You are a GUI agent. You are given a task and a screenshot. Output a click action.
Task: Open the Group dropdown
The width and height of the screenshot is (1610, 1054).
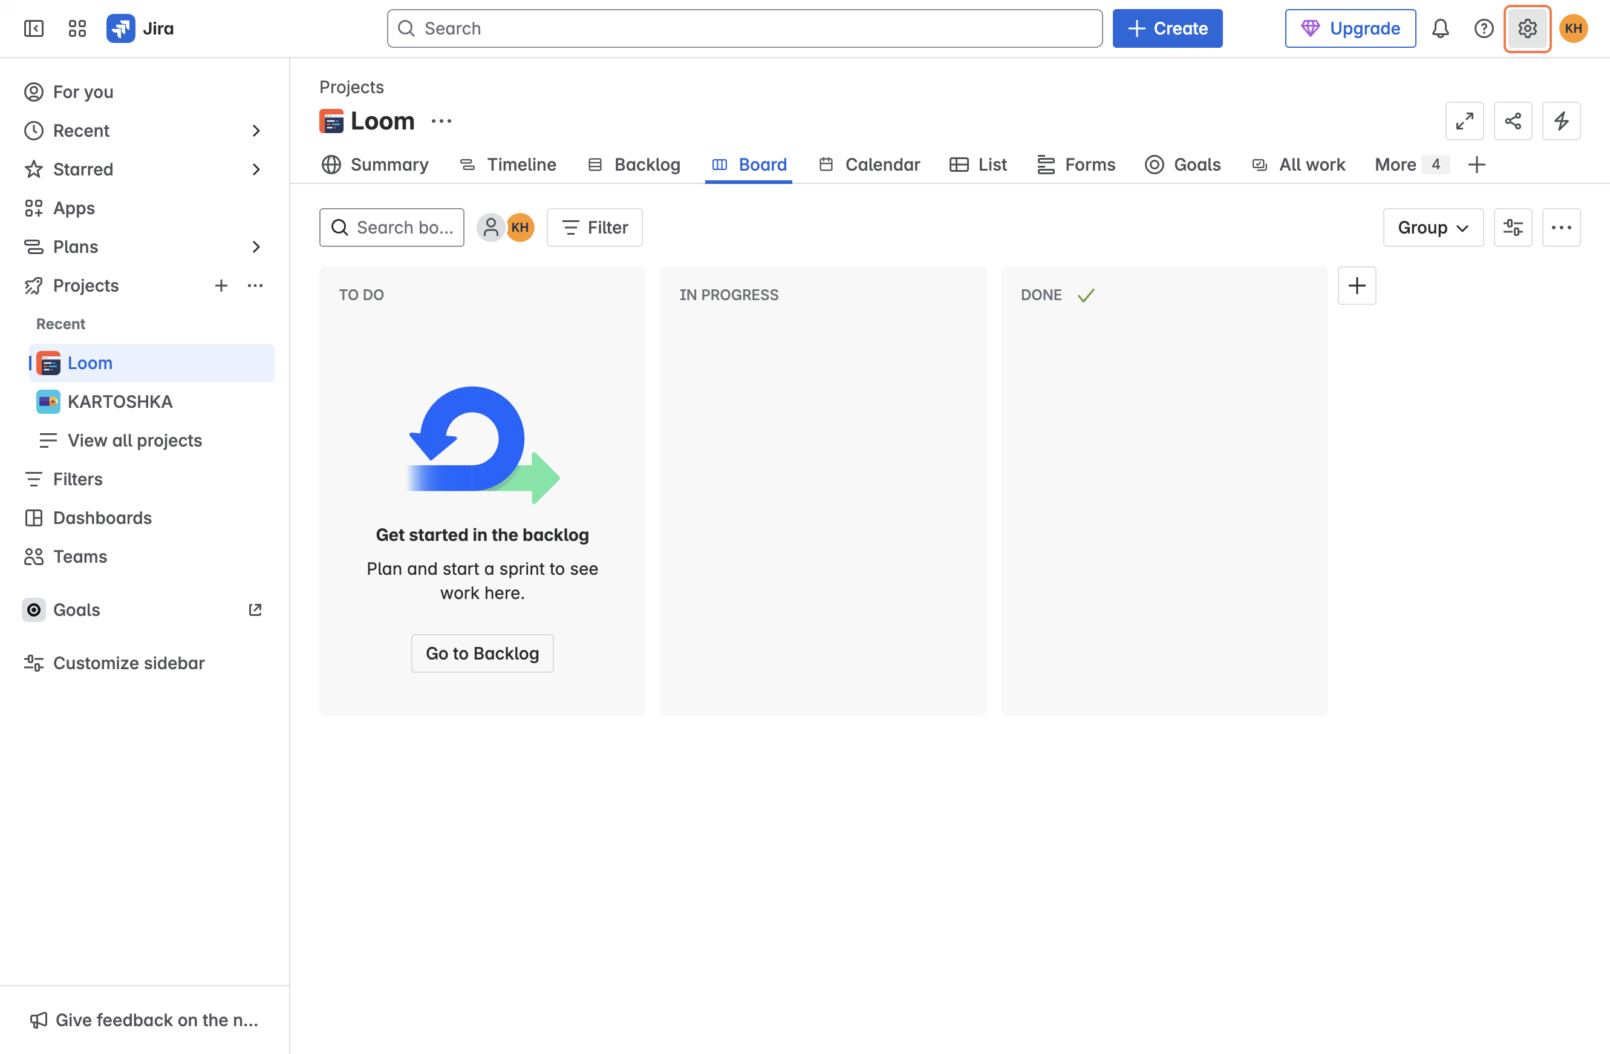pos(1433,227)
